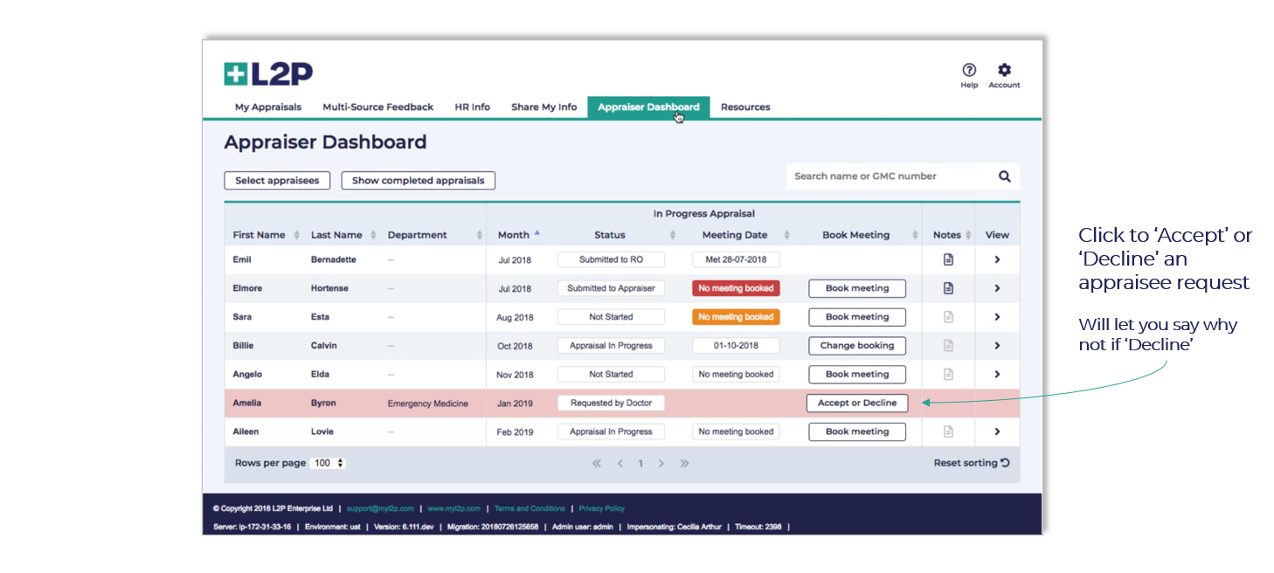The image size is (1274, 573).
Task: Sort by Last Name column header
Action: 336,235
